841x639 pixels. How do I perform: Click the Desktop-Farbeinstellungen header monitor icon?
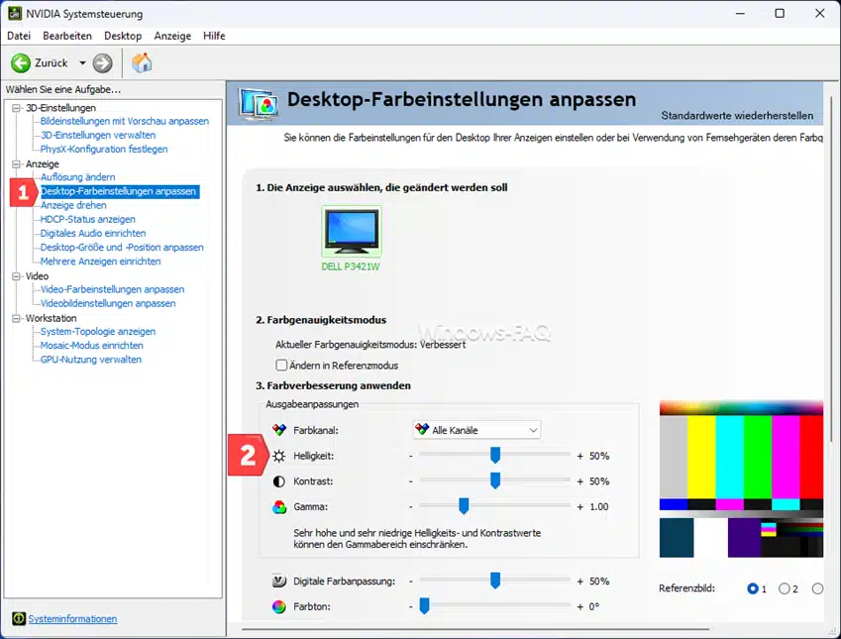[259, 104]
